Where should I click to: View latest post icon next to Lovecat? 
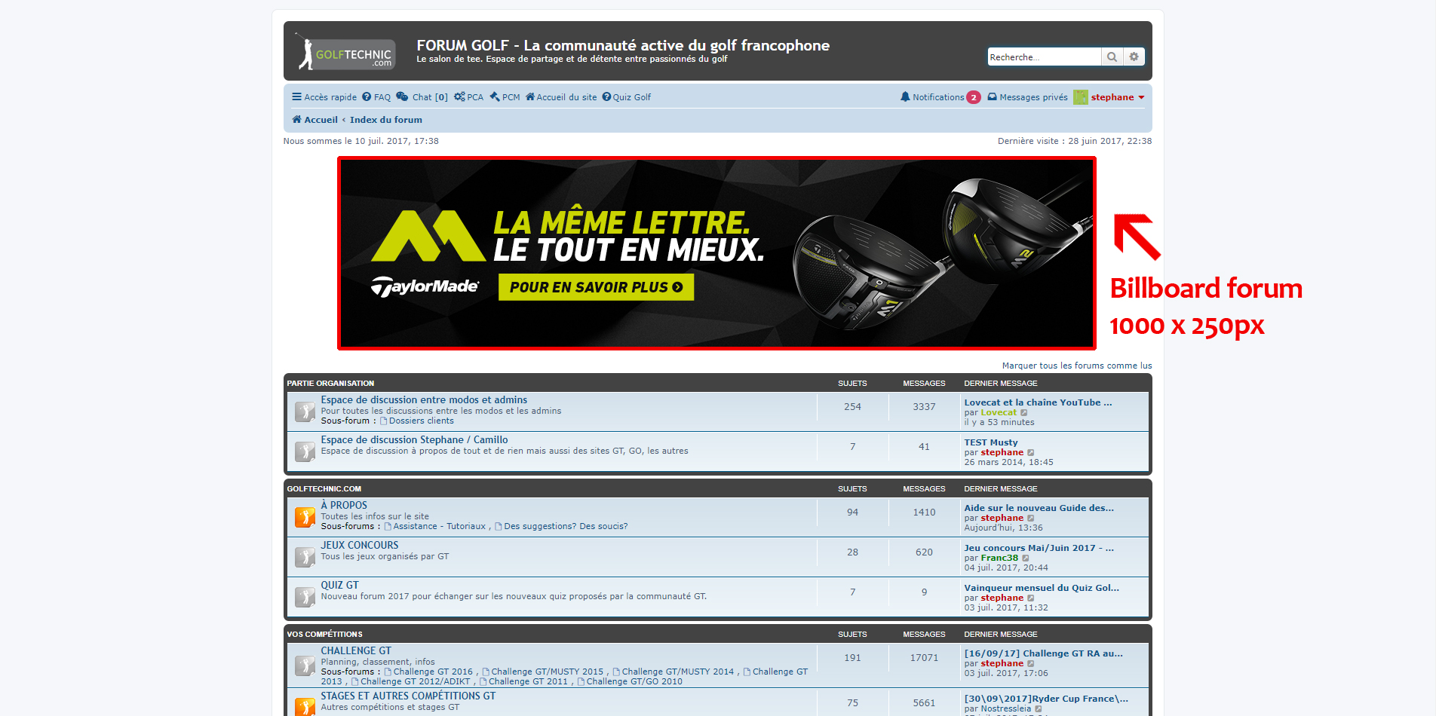[1023, 413]
